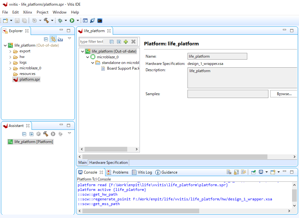Screen dimensions: 299x218
Task: Open the Project menu
Action: 42,12
